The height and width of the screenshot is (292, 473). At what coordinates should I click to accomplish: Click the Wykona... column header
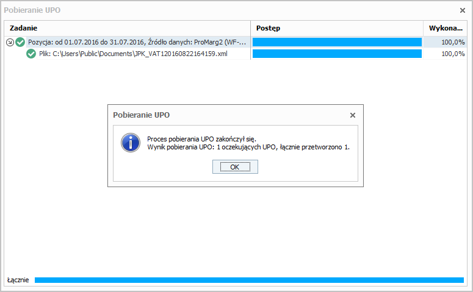(x=446, y=28)
